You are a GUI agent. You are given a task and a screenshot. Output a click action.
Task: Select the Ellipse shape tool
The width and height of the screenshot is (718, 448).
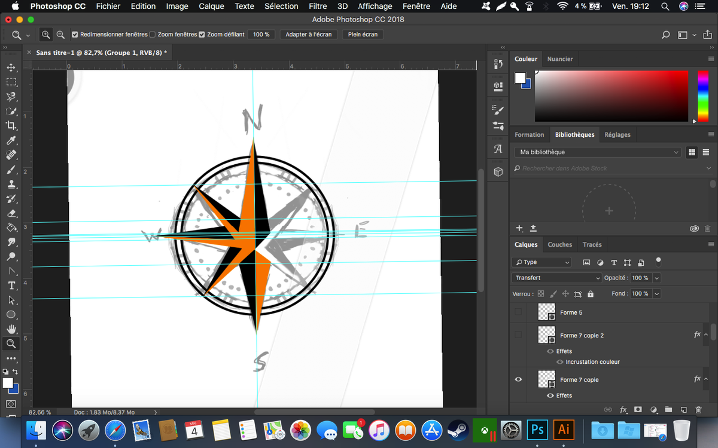coord(11,314)
